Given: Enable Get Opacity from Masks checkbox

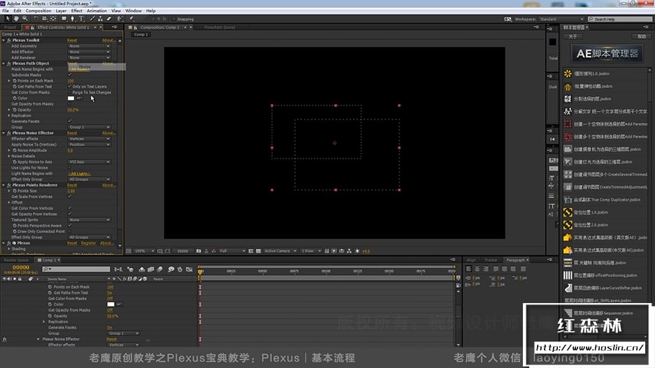Looking at the screenshot, I should (x=70, y=104).
